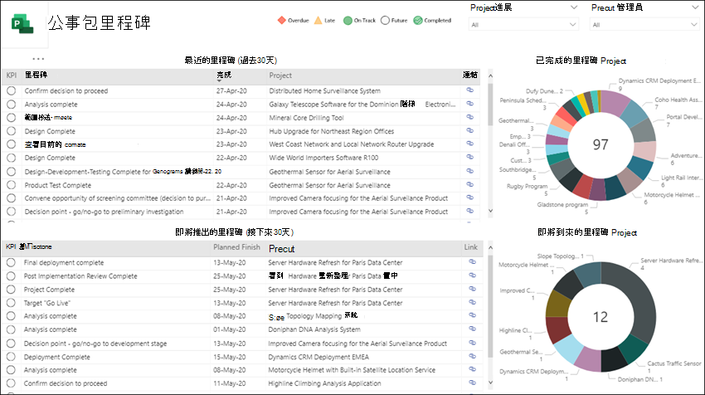Expand the project manager All dropdown
This screenshot has width=705, height=395.
pyautogui.click(x=644, y=24)
